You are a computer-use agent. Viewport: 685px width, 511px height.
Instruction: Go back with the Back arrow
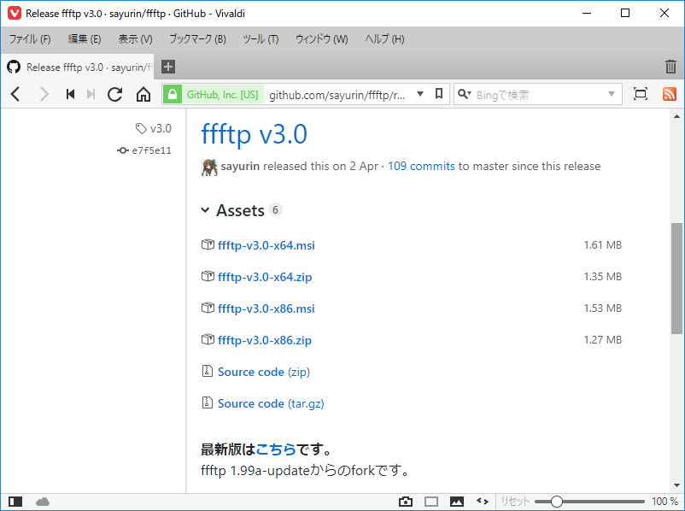pyautogui.click(x=15, y=94)
